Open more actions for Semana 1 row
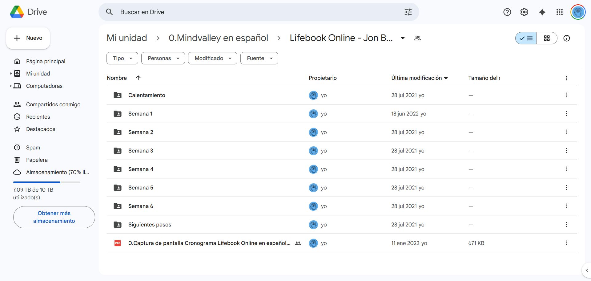The width and height of the screenshot is (591, 281). pos(566,114)
